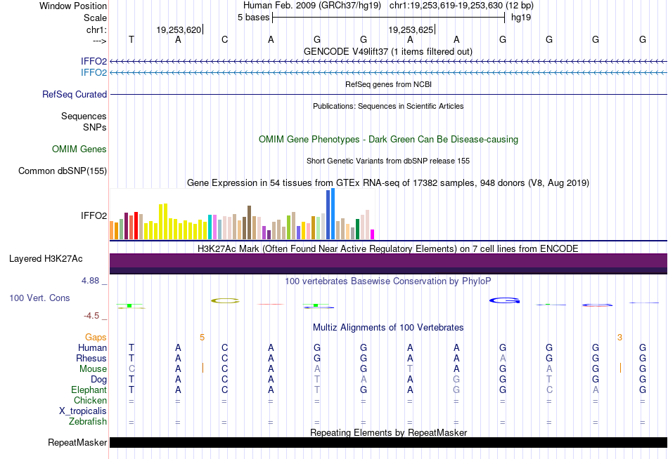Click the black RepeatMasker item bar
Viewport: 668px width, 459px height.
click(388, 442)
